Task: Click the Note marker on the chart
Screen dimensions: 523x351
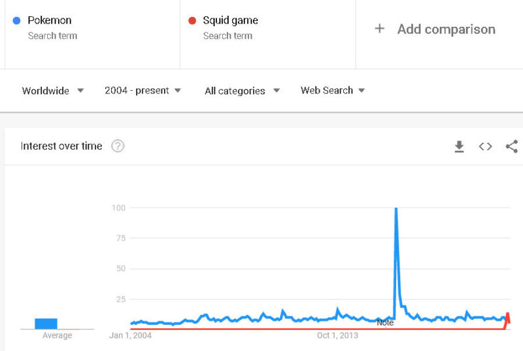Action: [x=385, y=322]
